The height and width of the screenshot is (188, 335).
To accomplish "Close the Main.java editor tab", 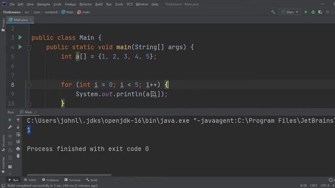I will coord(31,20).
